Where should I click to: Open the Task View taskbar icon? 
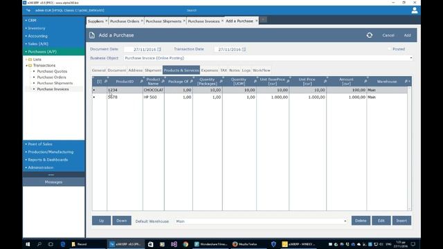tap(51, 244)
